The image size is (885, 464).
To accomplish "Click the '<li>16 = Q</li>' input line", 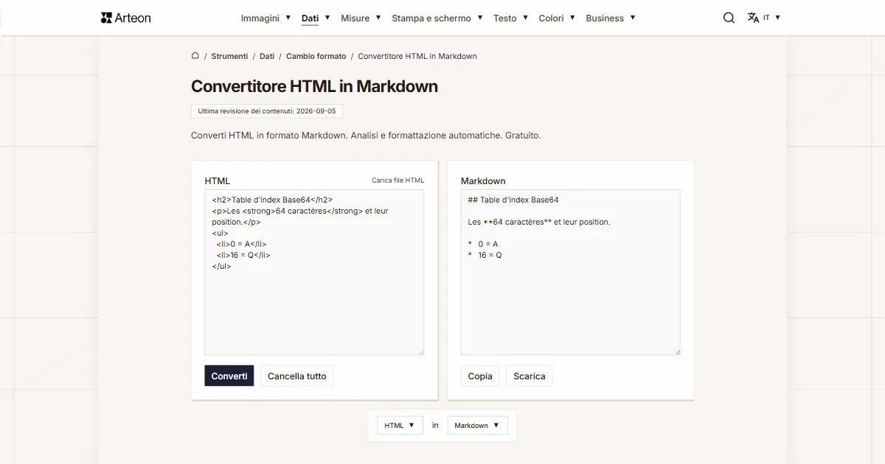I will tap(243, 255).
